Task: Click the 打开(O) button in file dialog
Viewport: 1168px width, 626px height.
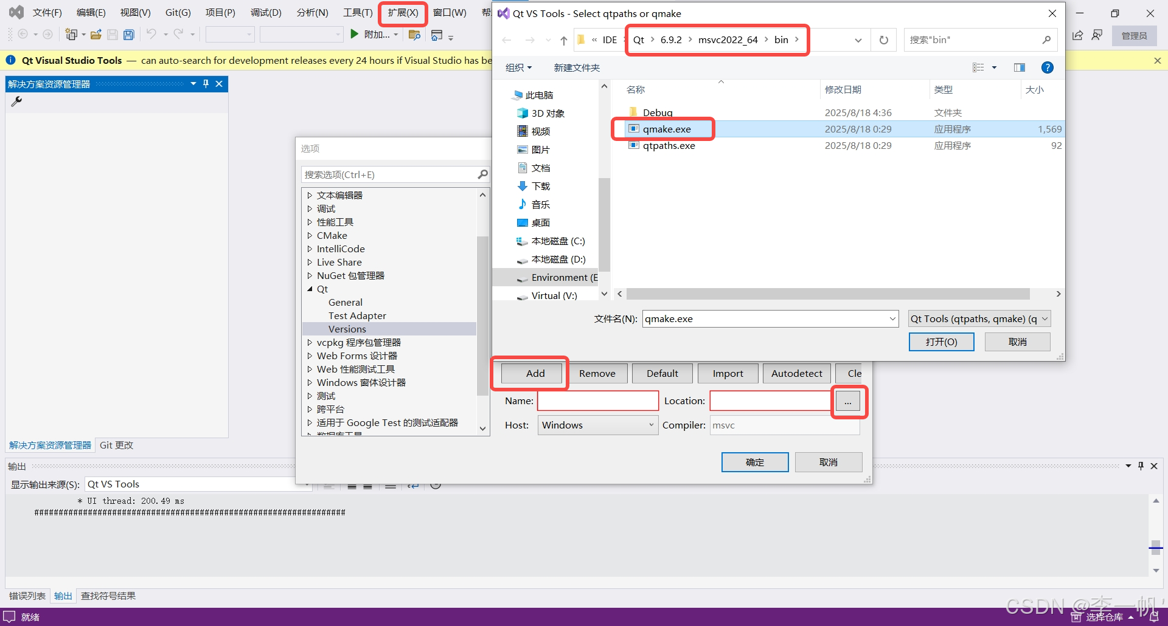Action: pos(941,342)
